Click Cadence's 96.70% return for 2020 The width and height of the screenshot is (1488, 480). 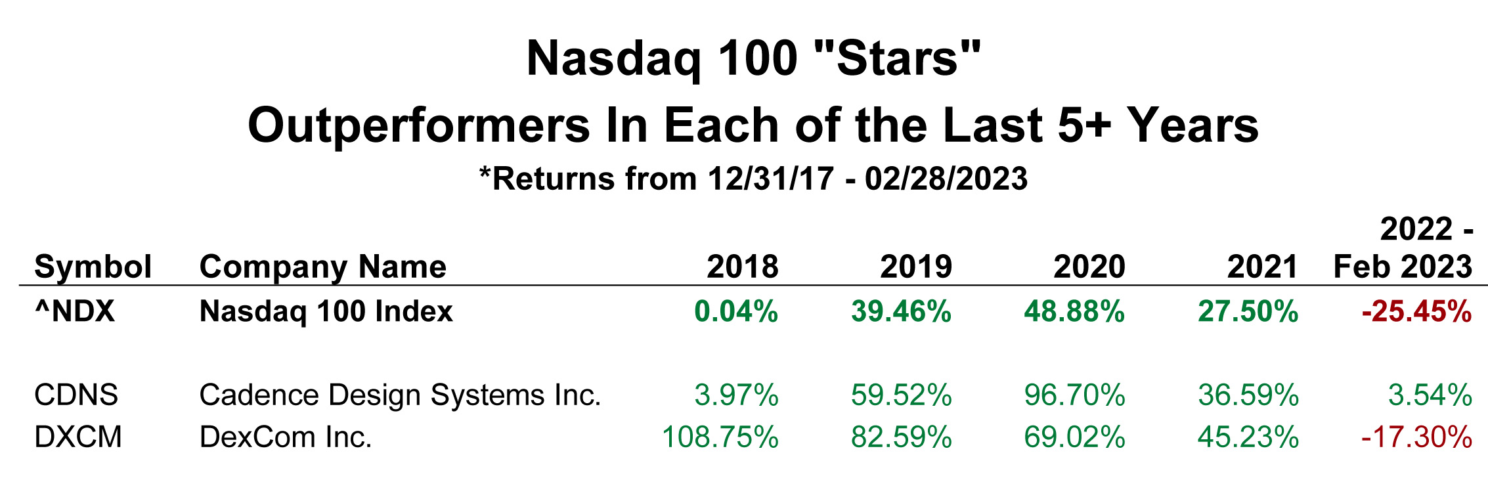click(1074, 395)
